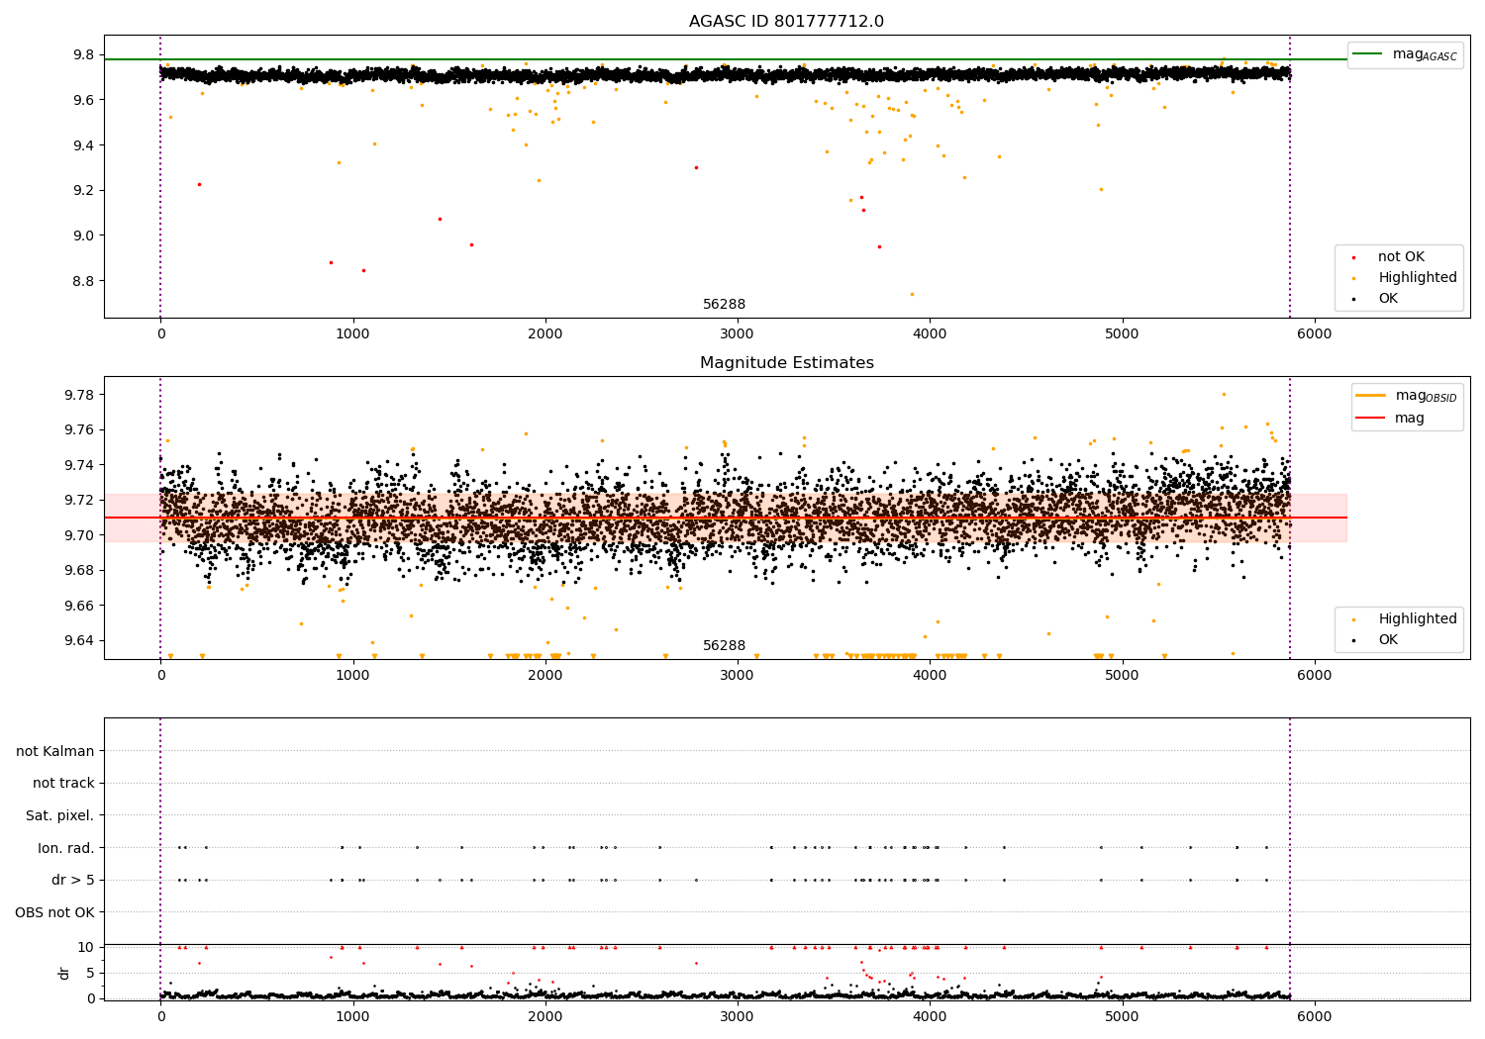Click the 9.64 y-axis tick in middle plot

80,640
